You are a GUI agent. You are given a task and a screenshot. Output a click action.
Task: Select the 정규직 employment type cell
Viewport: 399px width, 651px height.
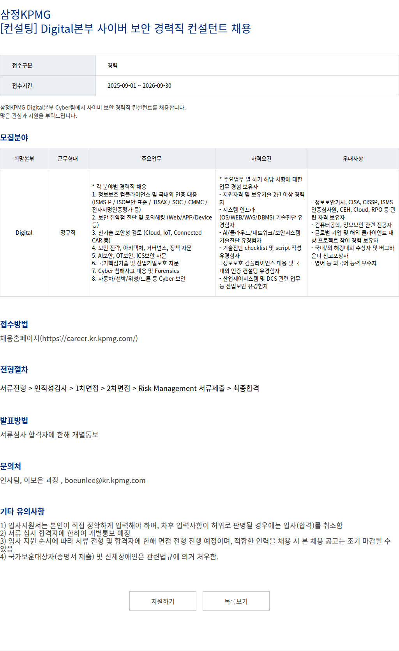click(68, 233)
